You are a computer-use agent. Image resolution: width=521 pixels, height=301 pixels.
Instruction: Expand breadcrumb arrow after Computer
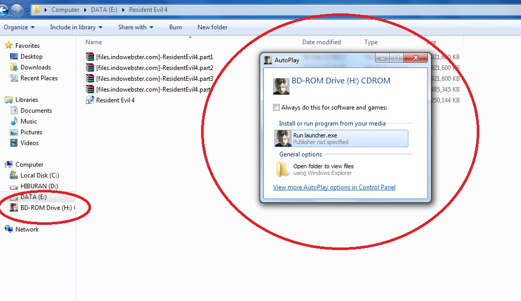[x=85, y=10]
